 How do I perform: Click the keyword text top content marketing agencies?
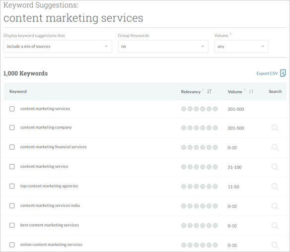point(49,186)
